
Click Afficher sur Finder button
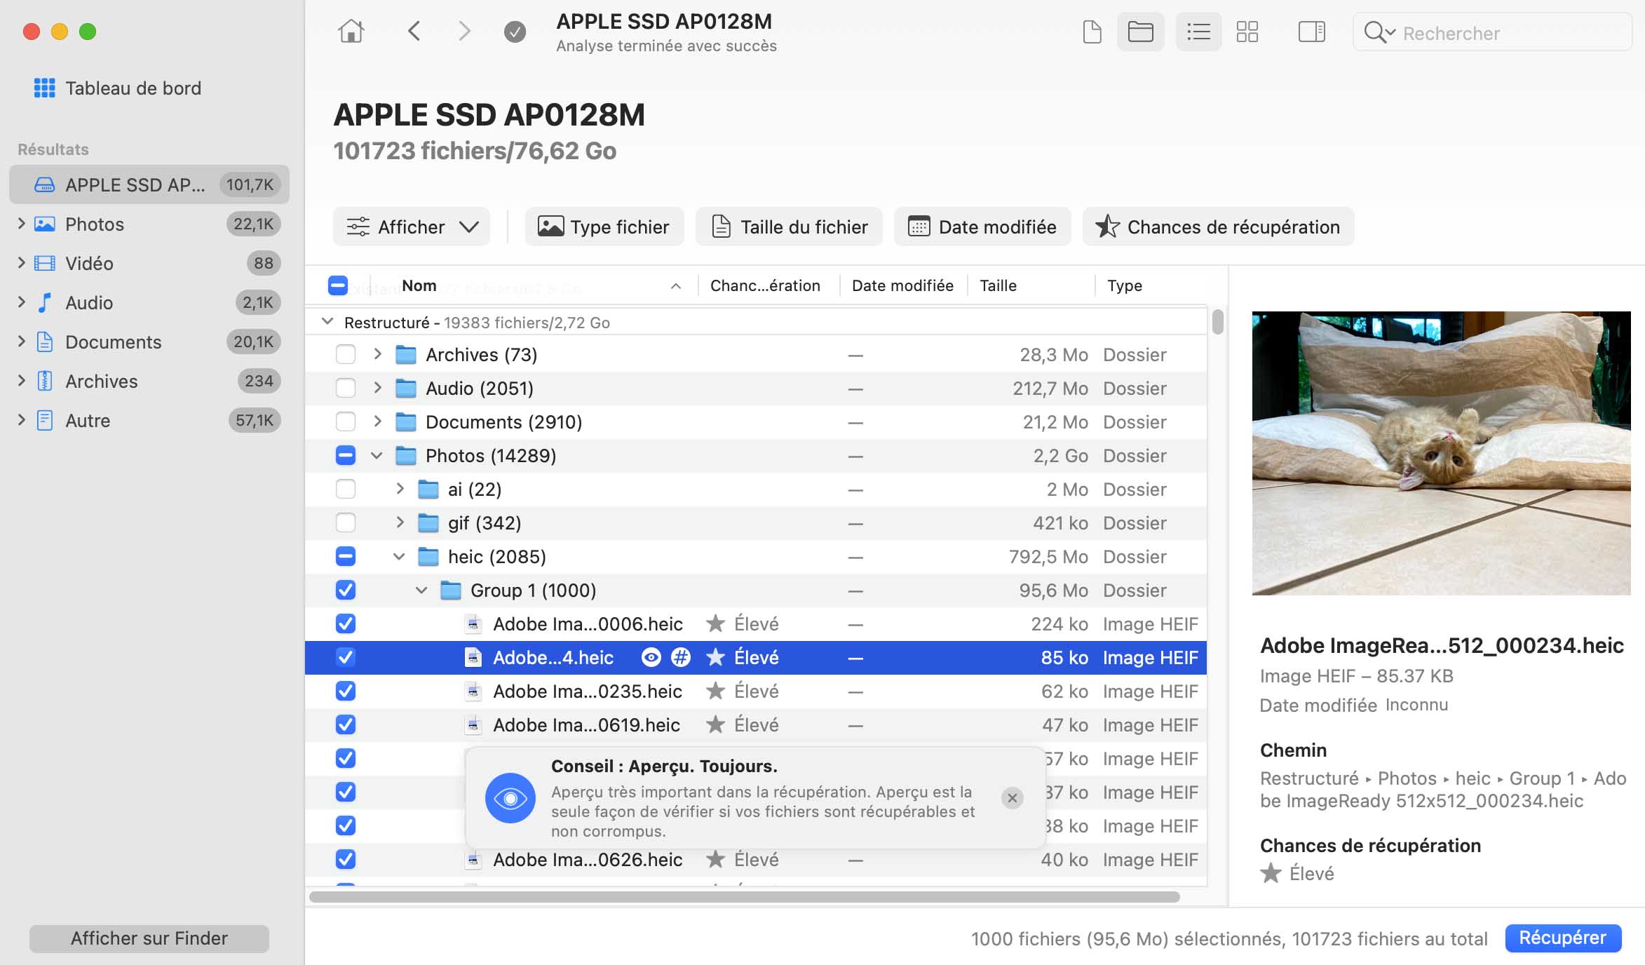pos(149,938)
